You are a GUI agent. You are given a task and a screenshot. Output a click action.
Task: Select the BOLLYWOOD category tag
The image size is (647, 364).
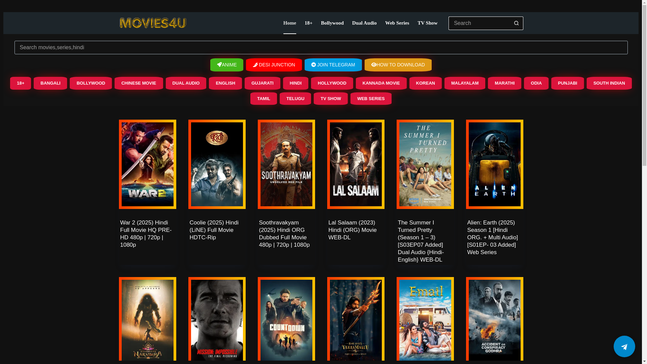(91, 83)
